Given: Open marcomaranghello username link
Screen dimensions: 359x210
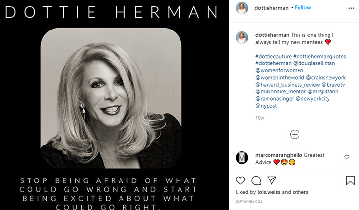Looking at the screenshot, I should 278,155.
